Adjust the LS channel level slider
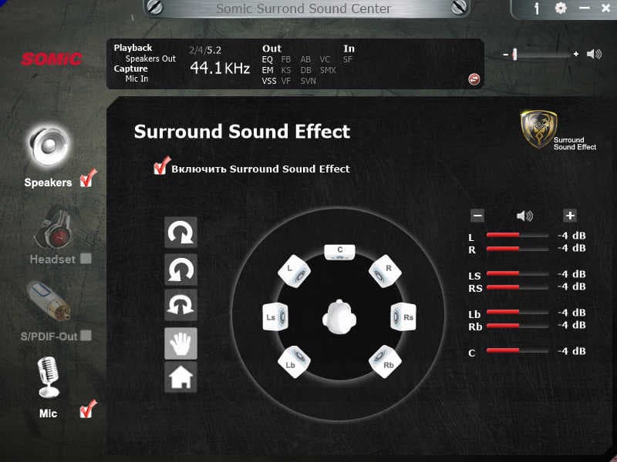Image resolution: width=617 pixels, height=462 pixels. coord(518,273)
